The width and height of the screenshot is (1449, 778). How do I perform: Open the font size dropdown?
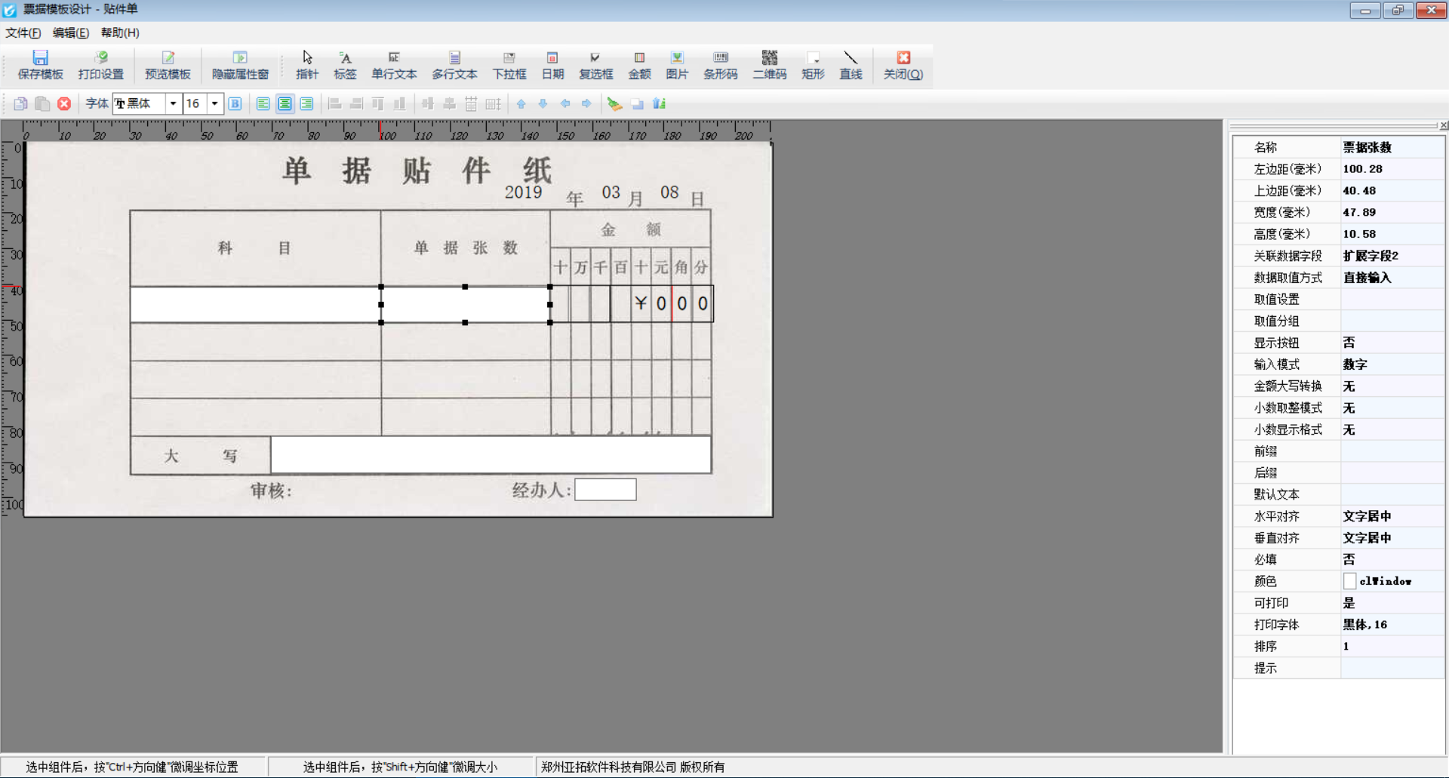point(214,103)
